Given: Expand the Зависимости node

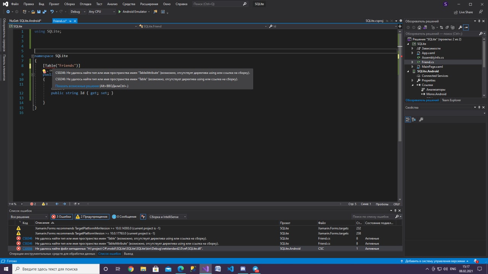Looking at the screenshot, I should point(412,48).
